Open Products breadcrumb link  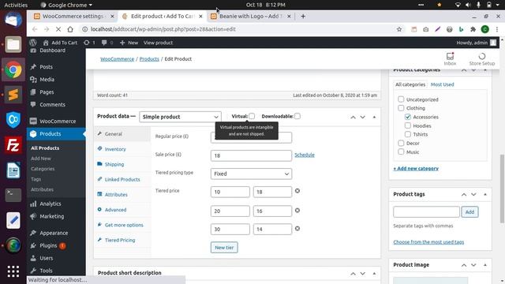click(149, 59)
